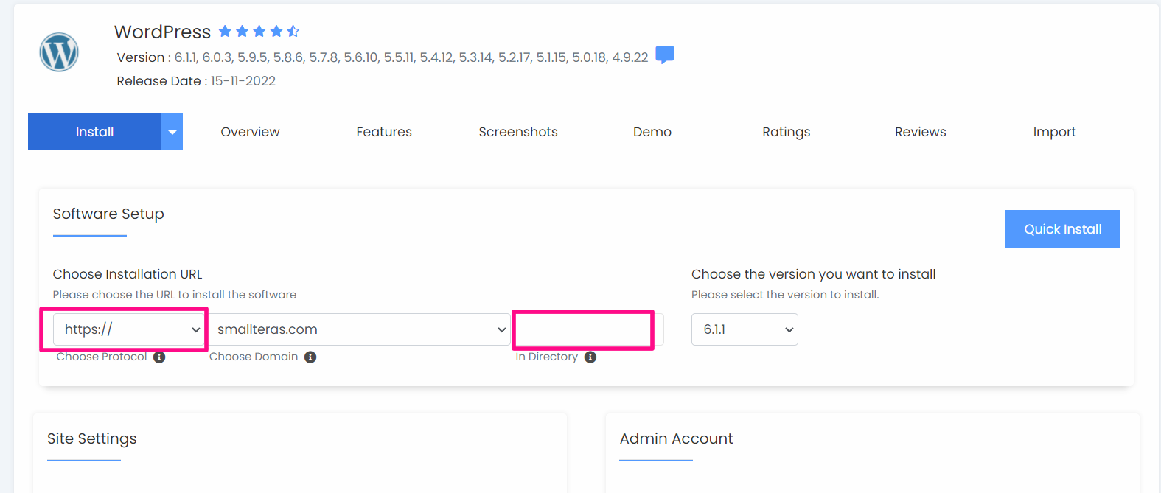Open the Reviews tab
The height and width of the screenshot is (493, 1161).
click(x=921, y=132)
